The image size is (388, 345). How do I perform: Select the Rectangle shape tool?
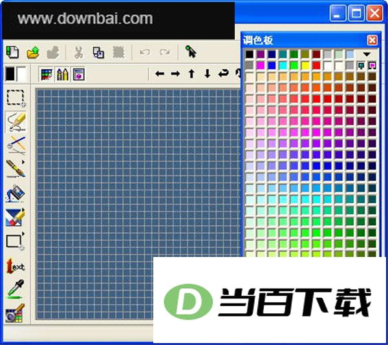(x=14, y=241)
